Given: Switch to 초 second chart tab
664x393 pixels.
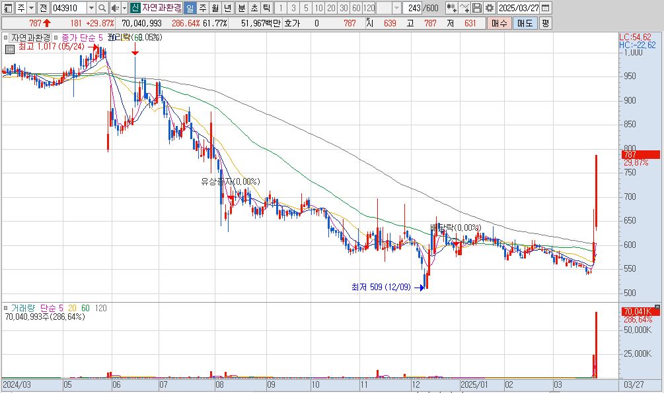Looking at the screenshot, I should pos(254,8).
